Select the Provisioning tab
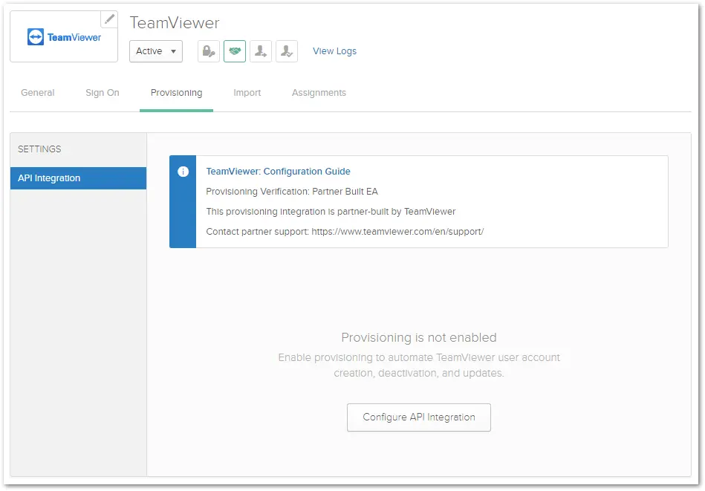Image resolution: width=705 pixels, height=491 pixels. [176, 93]
